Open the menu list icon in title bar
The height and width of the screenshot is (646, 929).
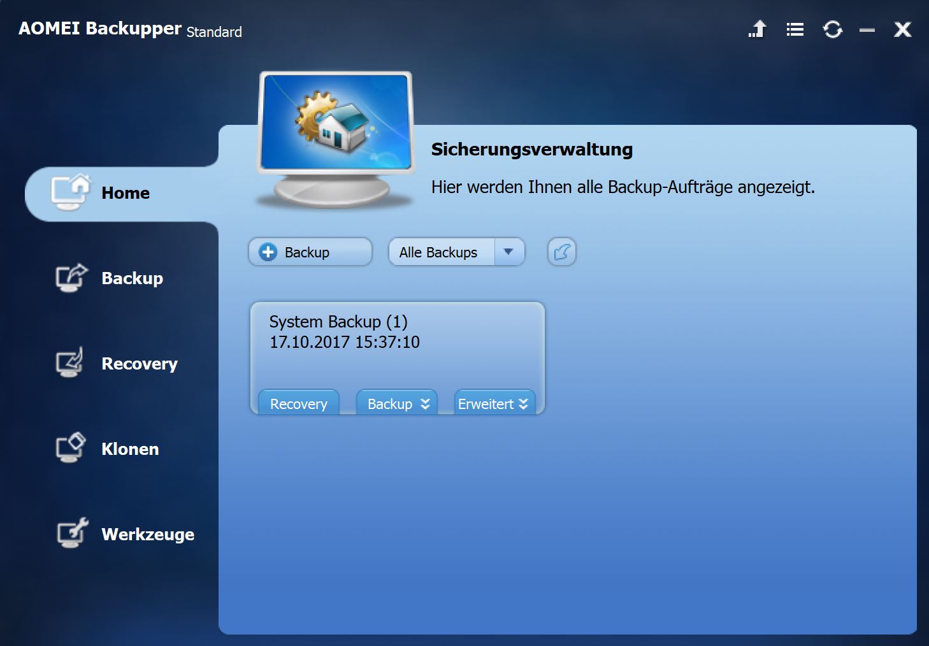coord(795,29)
